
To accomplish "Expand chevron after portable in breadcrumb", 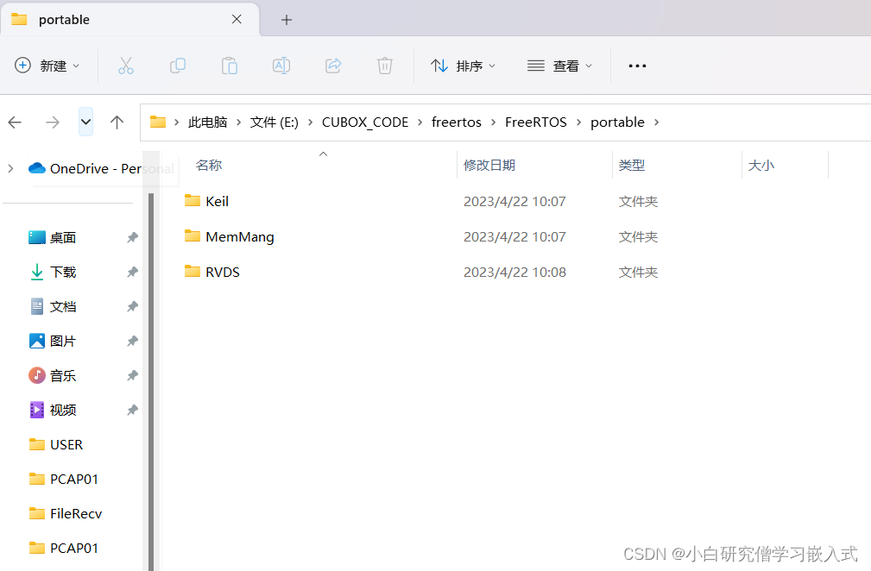I will [656, 122].
